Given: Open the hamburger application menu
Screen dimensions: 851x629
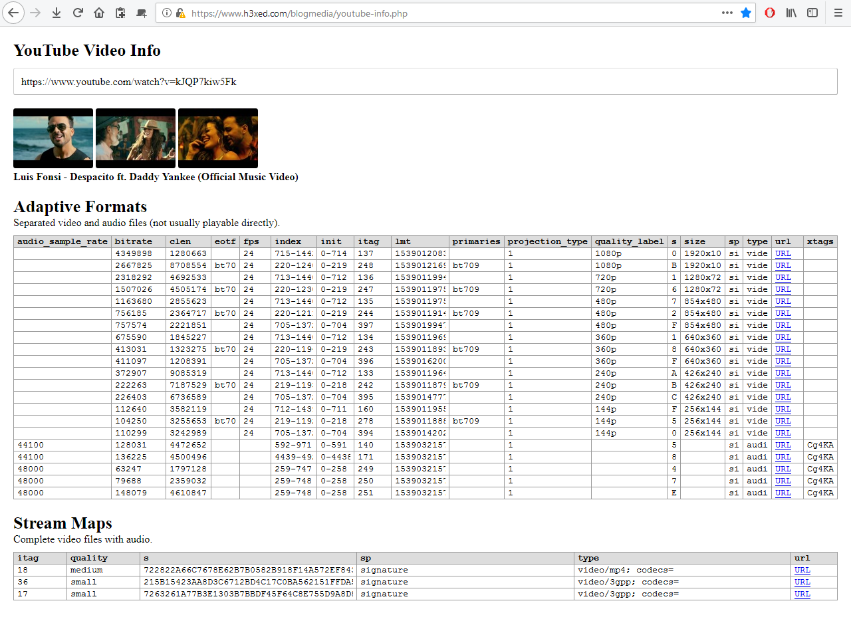Looking at the screenshot, I should point(838,13).
